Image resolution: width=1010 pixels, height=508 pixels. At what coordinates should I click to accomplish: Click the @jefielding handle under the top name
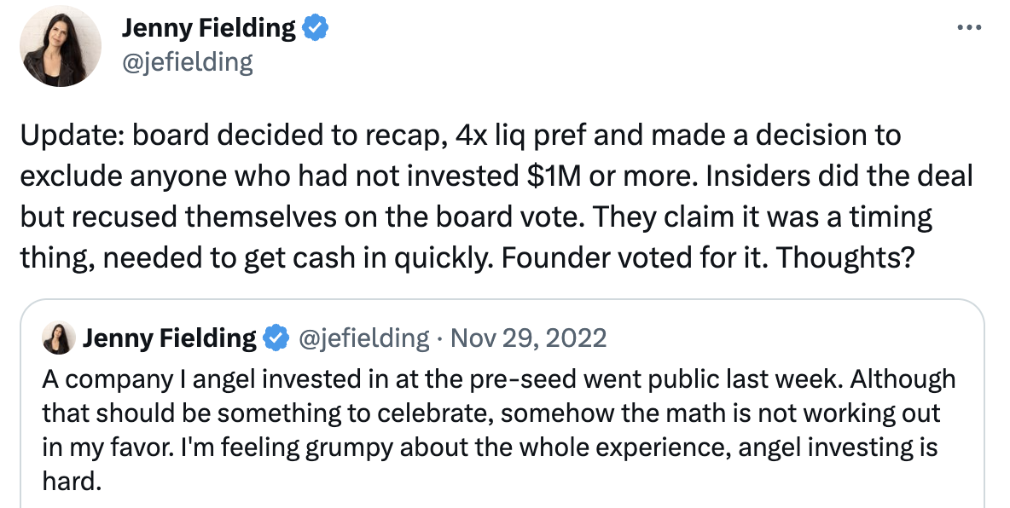coord(187,62)
